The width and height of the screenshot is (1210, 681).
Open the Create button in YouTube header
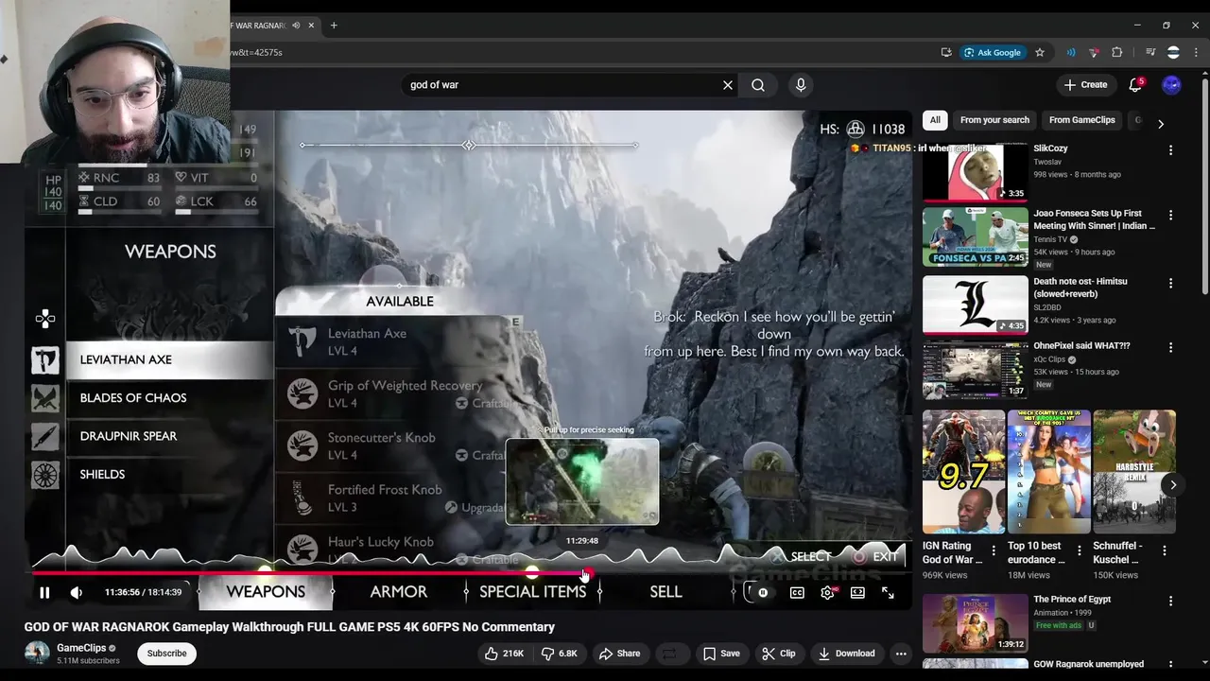pos(1085,85)
